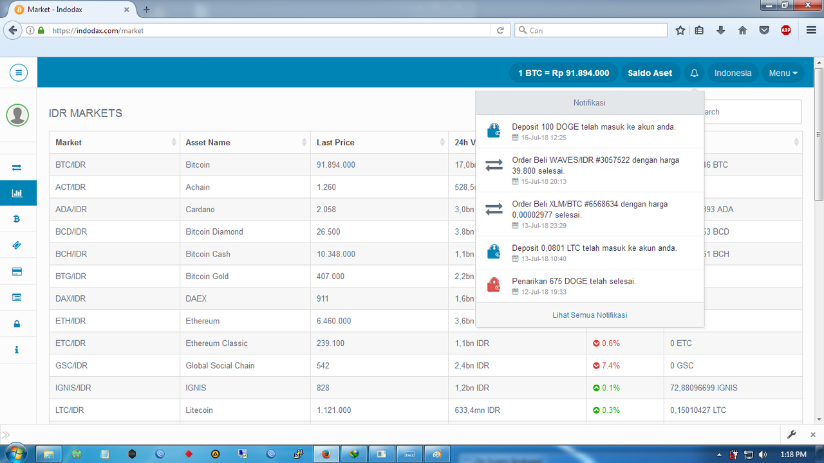
Task: Click the sort arrows on the rightmost column
Action: coord(796,142)
